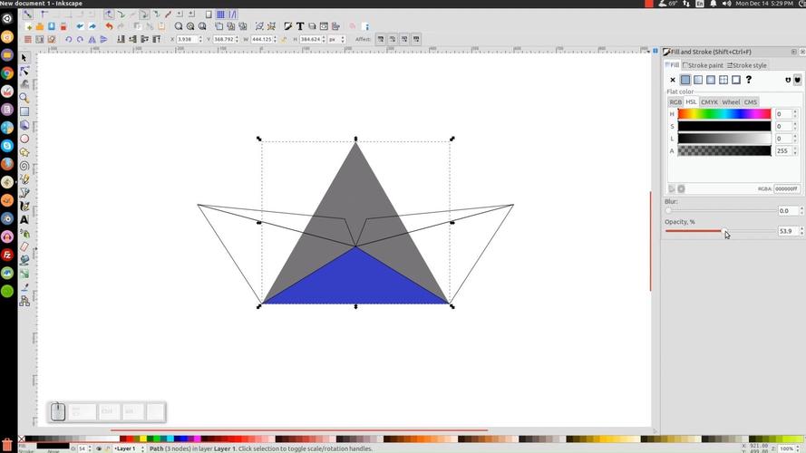The image size is (806, 453).
Task: Click the Save document icon
Action: pos(52,26)
